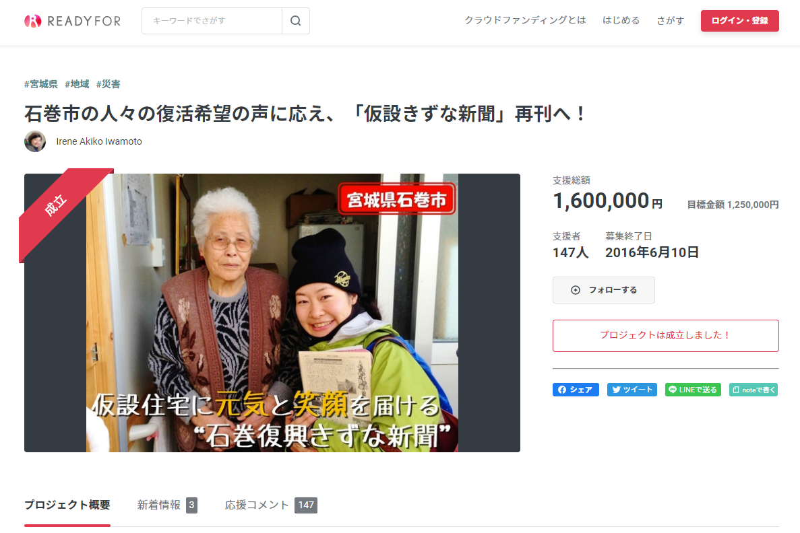Image resolution: width=800 pixels, height=533 pixels.
Task: Open Irene Akiko Iwamoto's avatar
Action: [x=35, y=141]
